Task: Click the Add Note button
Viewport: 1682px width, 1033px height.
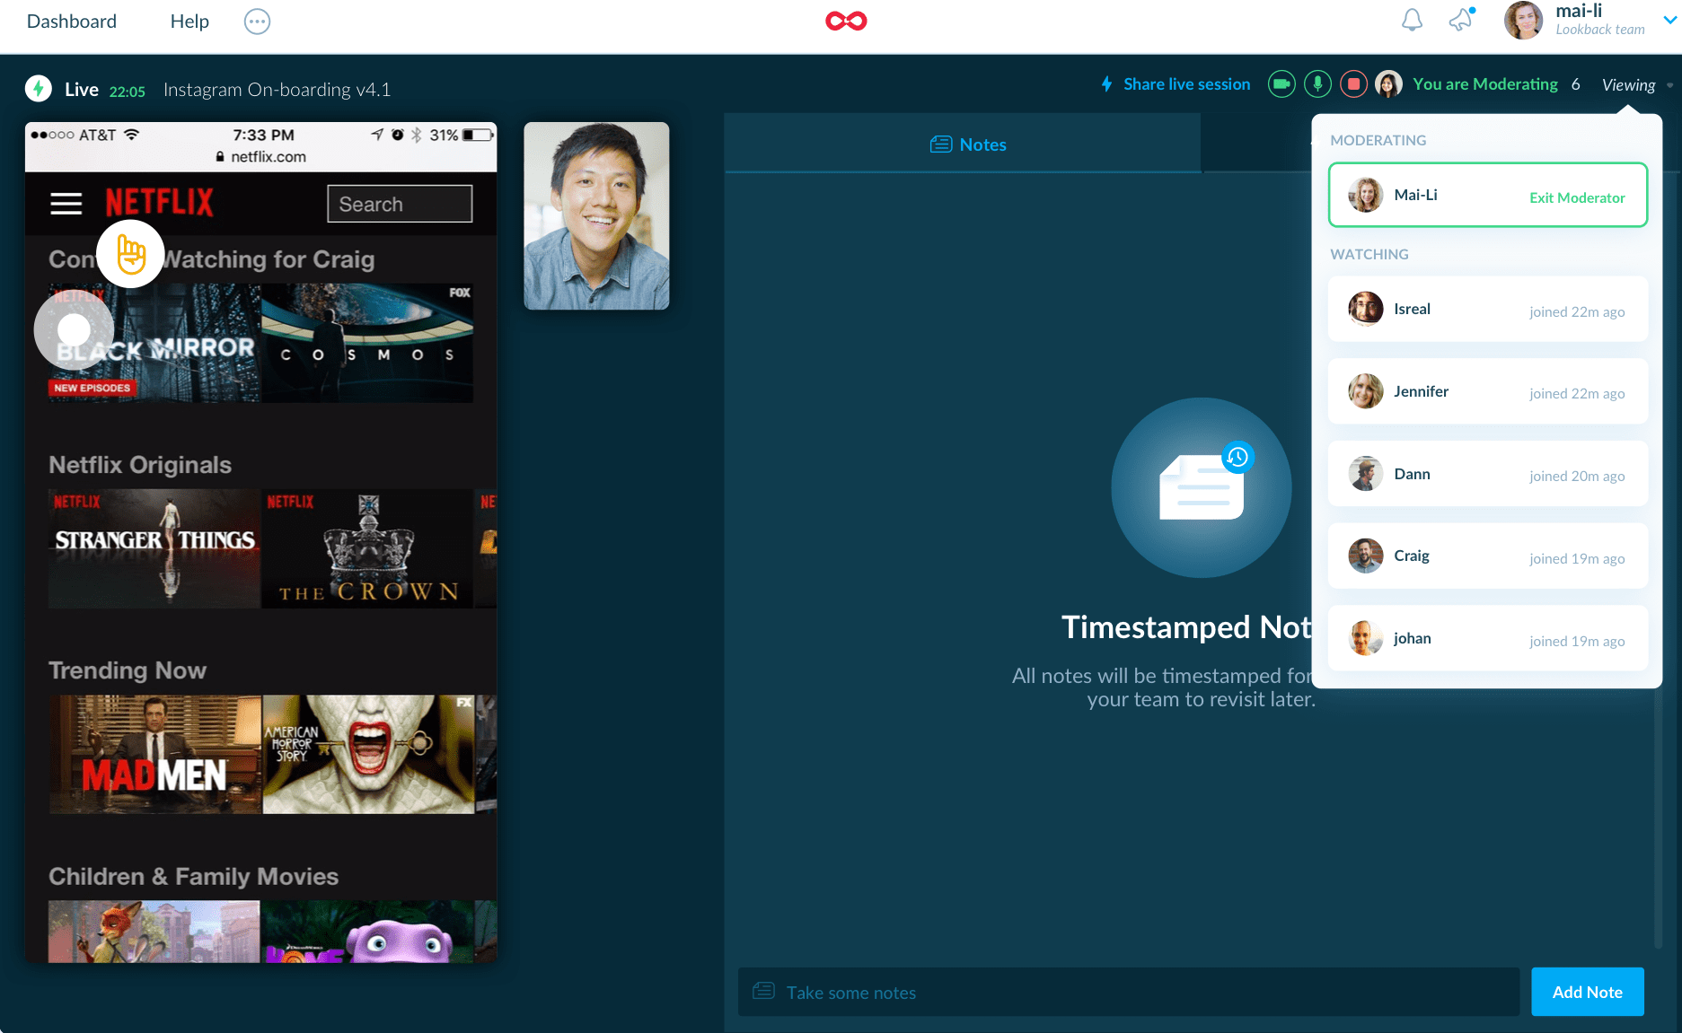Action: (1587, 992)
